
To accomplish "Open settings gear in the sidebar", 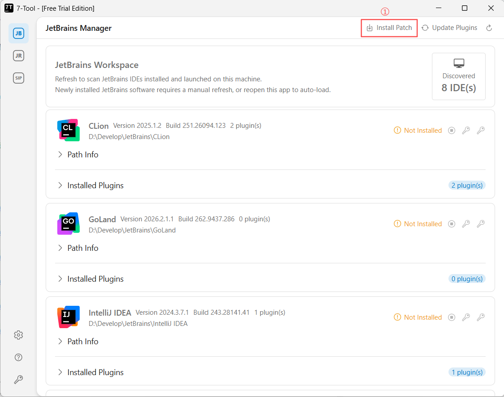I will click(x=18, y=335).
